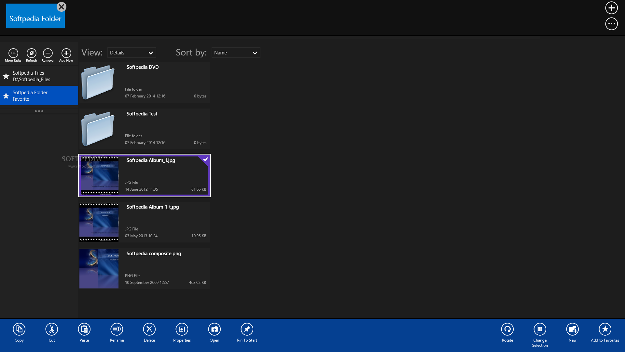Click the PNG File type label
This screenshot has height=352, width=625.
(x=132, y=276)
